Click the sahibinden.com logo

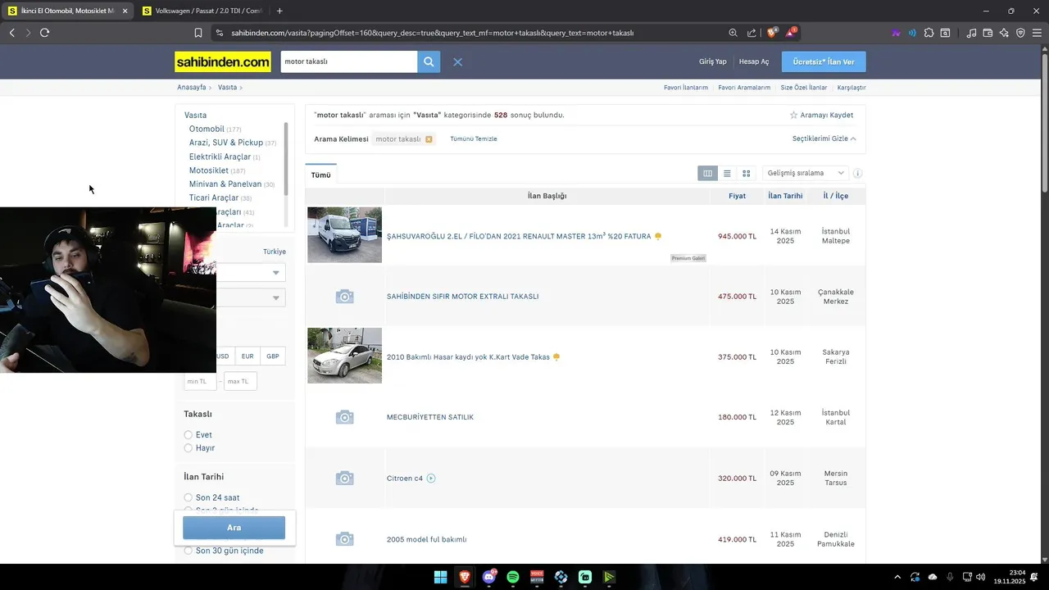[223, 62]
